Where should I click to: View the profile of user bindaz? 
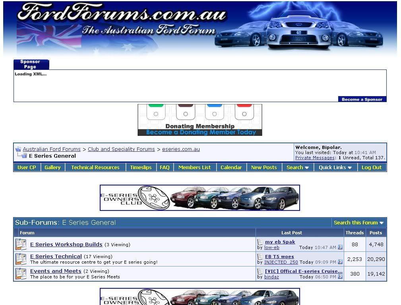tap(271, 277)
